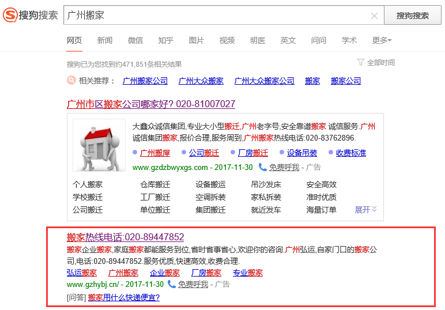Open the 广州搬屋 sublink

click(x=155, y=153)
